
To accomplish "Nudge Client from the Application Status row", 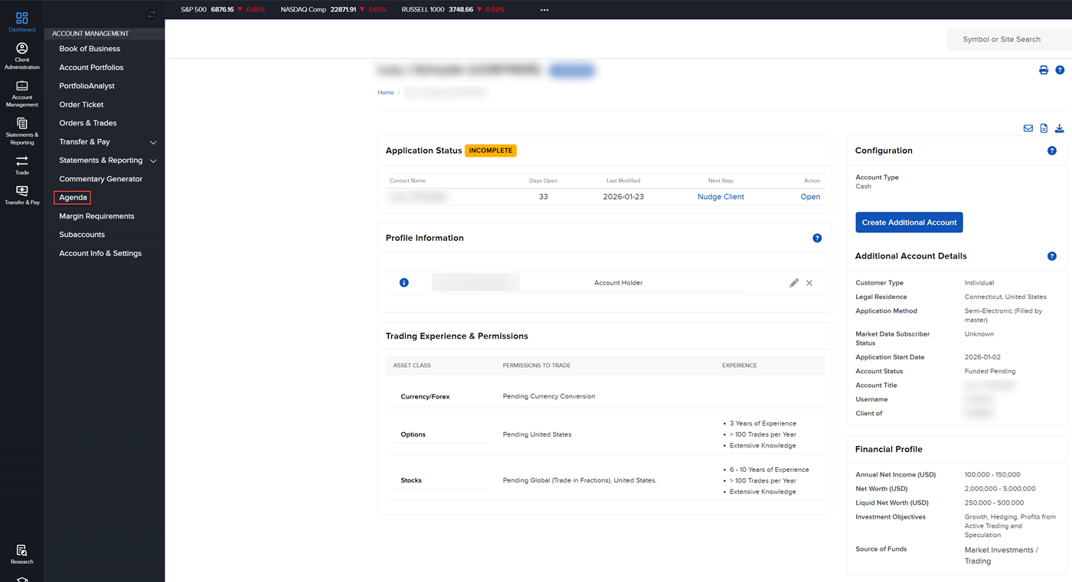I will (721, 197).
